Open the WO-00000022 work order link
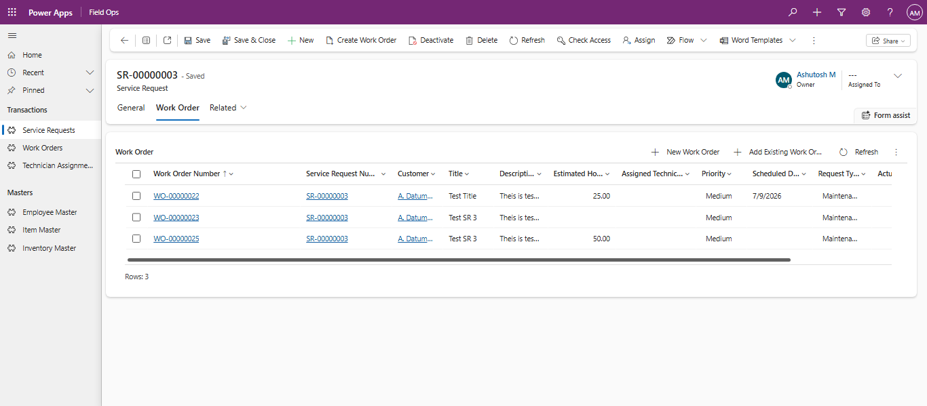 (176, 196)
